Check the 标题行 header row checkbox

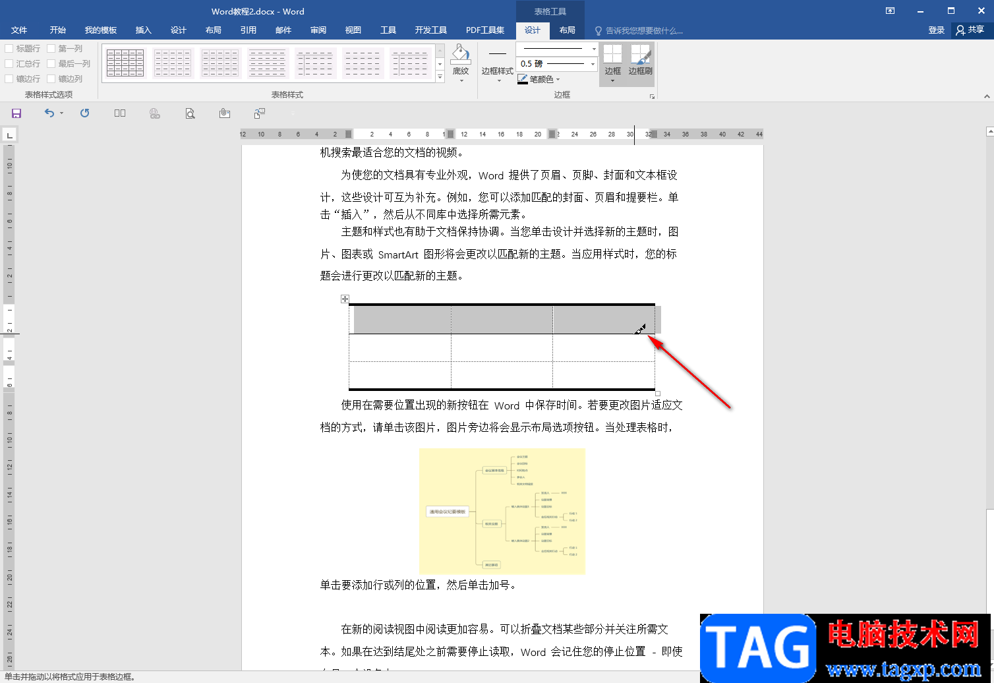pyautogui.click(x=9, y=49)
